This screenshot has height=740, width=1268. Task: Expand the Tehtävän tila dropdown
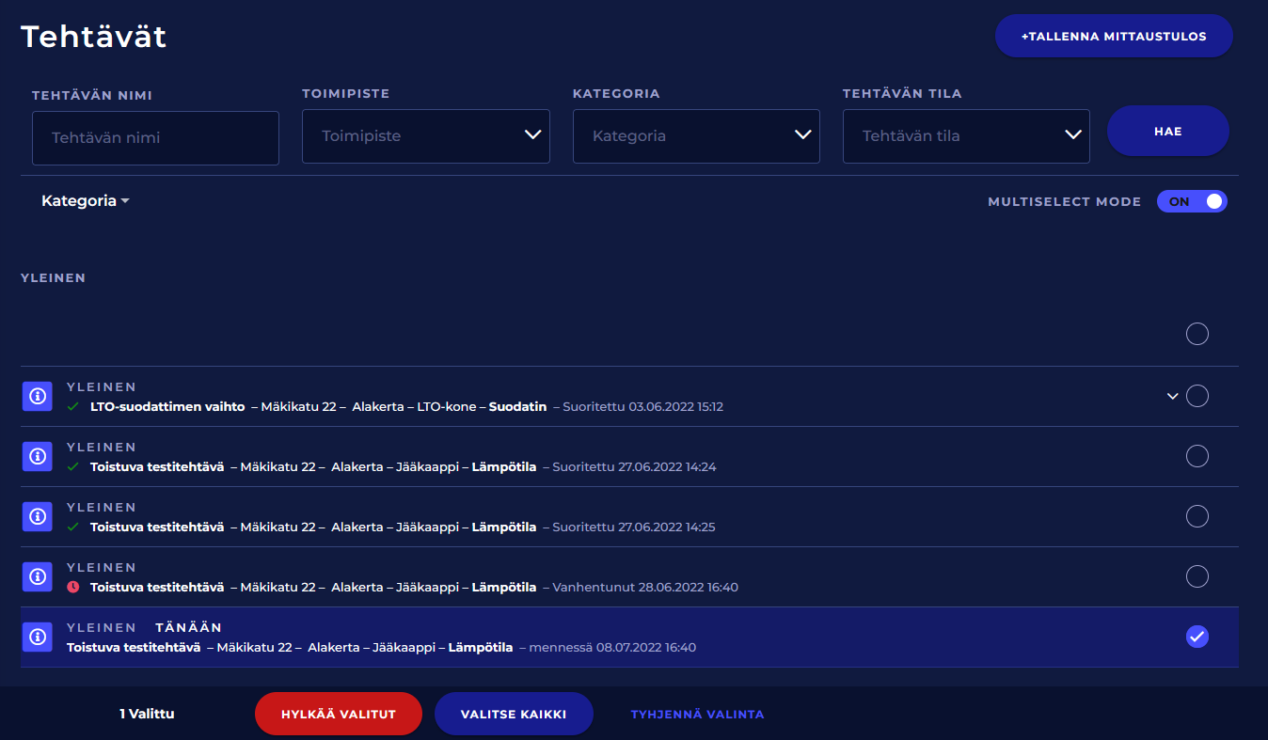tap(966, 136)
